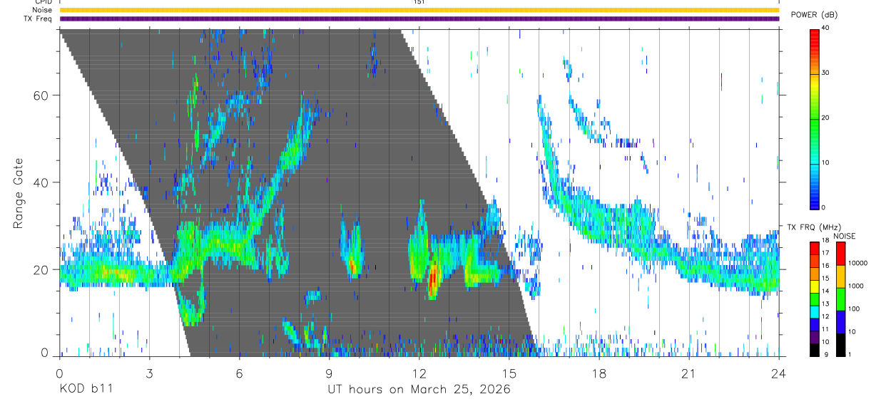Image resolution: width=876 pixels, height=404 pixels.
Task: Select the orange-yellow swatch in NOISE legend
Action: tap(841, 276)
